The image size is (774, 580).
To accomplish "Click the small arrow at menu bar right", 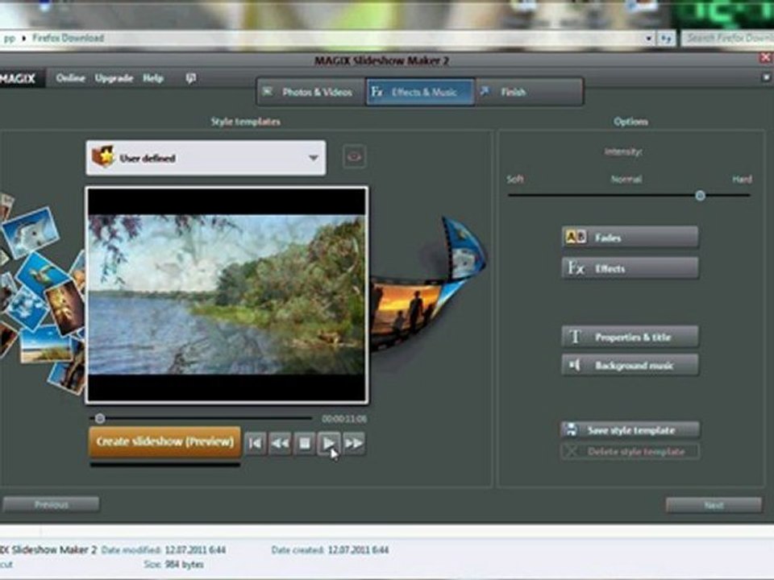I will point(766,77).
